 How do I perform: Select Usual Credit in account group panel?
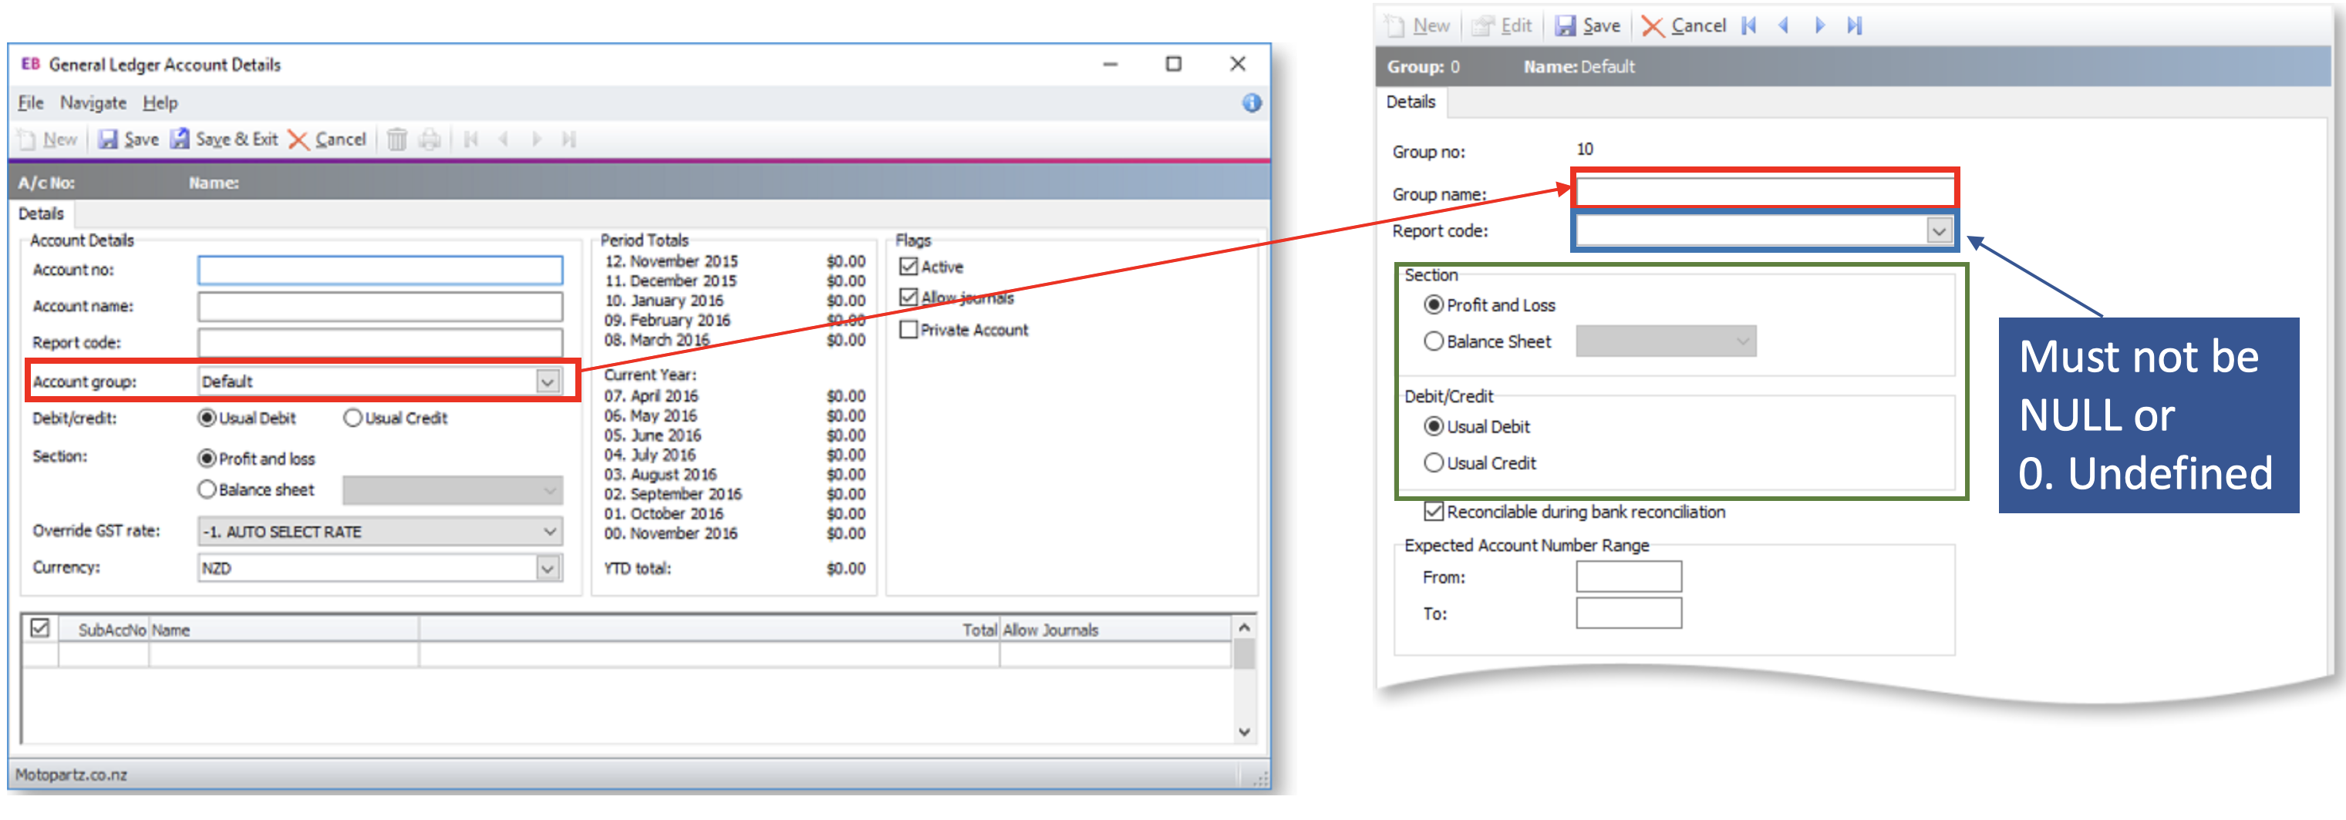(1434, 463)
